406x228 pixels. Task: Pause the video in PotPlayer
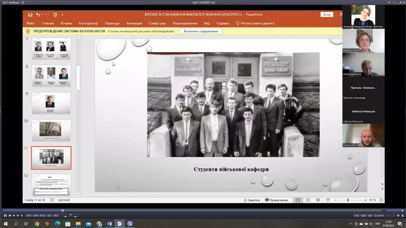(5, 216)
